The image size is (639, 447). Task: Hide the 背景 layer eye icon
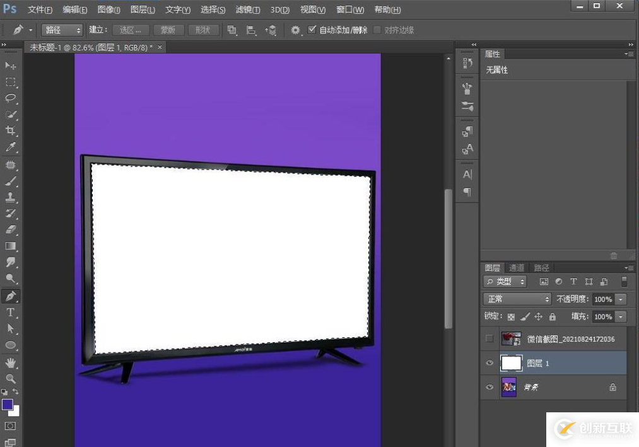(x=490, y=387)
